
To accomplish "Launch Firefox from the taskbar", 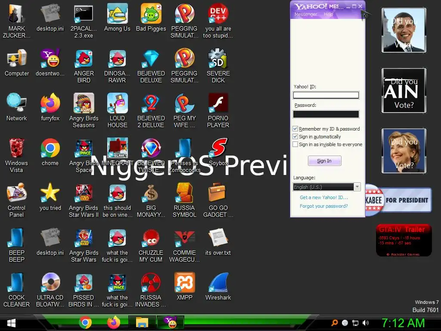I will 114,322.
